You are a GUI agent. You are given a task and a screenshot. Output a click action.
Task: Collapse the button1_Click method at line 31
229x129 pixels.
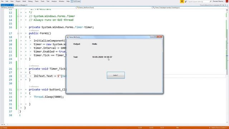click(x=18, y=90)
